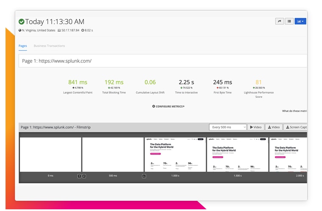This screenshot has height=211, width=322.
Task: Click the L timeline marker
Action: point(144,176)
